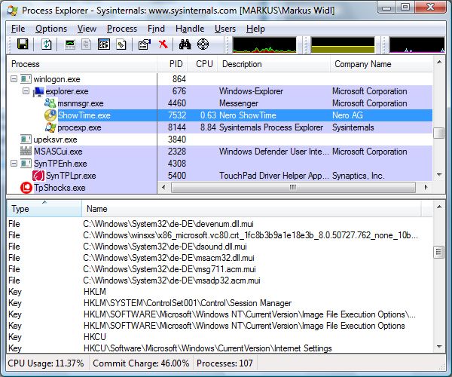Sort by the Description column header
This screenshot has height=377, width=452.
pos(274,64)
